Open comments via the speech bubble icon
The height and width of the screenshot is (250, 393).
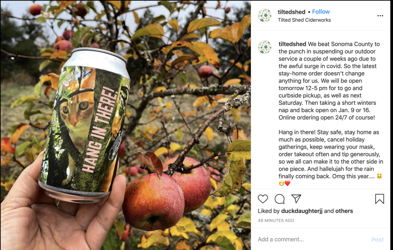point(279,199)
